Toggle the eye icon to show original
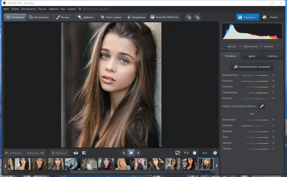Viewport: 287px width, 177px height. tap(76, 153)
